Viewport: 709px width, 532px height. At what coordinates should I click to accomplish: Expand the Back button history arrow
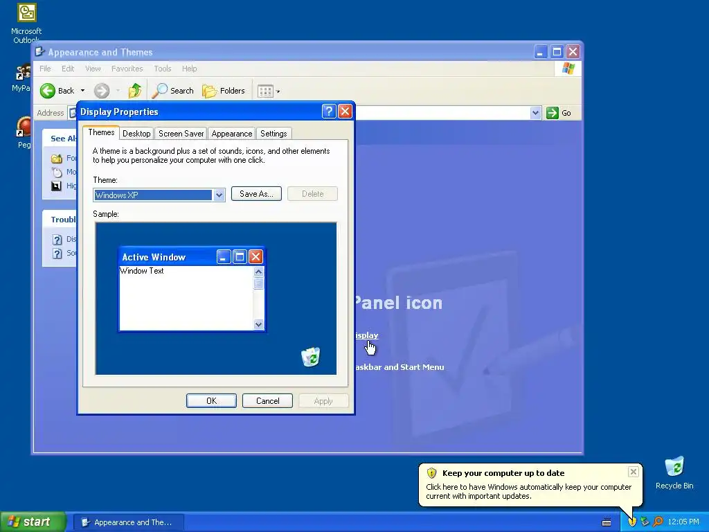(83, 91)
